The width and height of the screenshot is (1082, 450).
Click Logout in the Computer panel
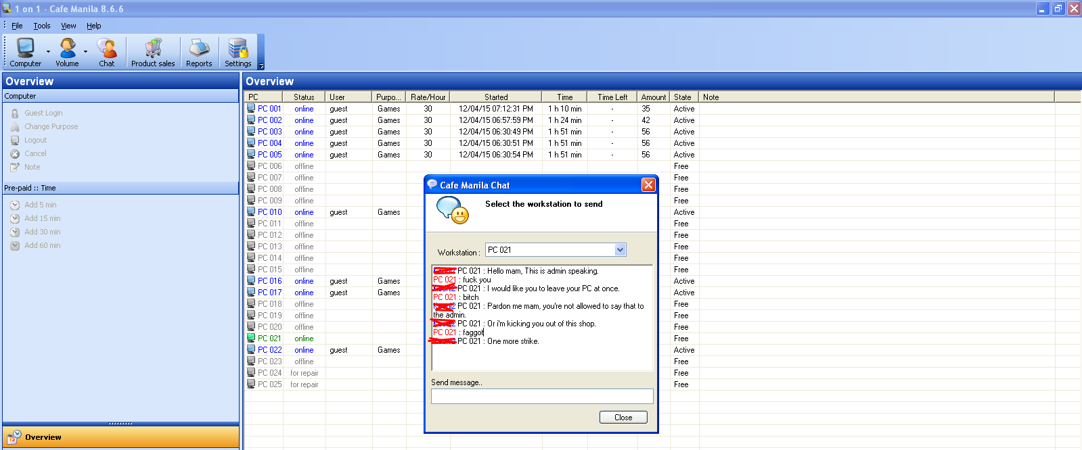[36, 140]
